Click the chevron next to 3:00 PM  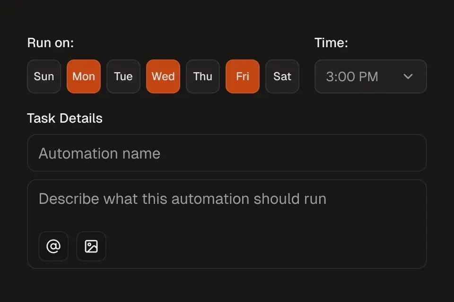click(x=408, y=76)
